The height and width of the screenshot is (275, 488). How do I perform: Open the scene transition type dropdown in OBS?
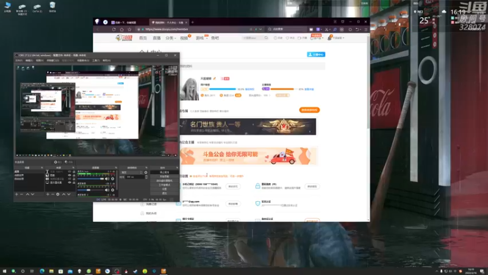coord(132,172)
